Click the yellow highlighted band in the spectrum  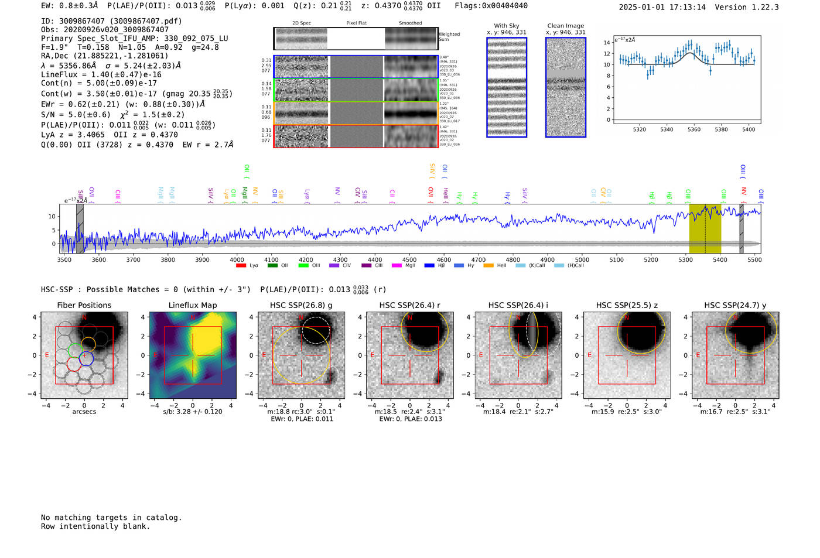(705, 228)
